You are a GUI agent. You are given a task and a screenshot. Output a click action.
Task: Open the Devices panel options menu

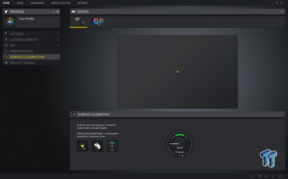282,12
